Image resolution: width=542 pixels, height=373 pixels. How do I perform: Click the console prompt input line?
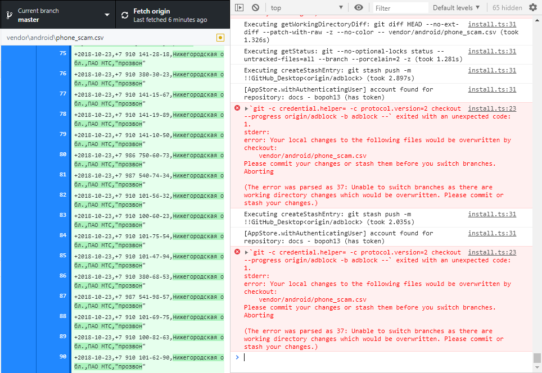pos(337,358)
